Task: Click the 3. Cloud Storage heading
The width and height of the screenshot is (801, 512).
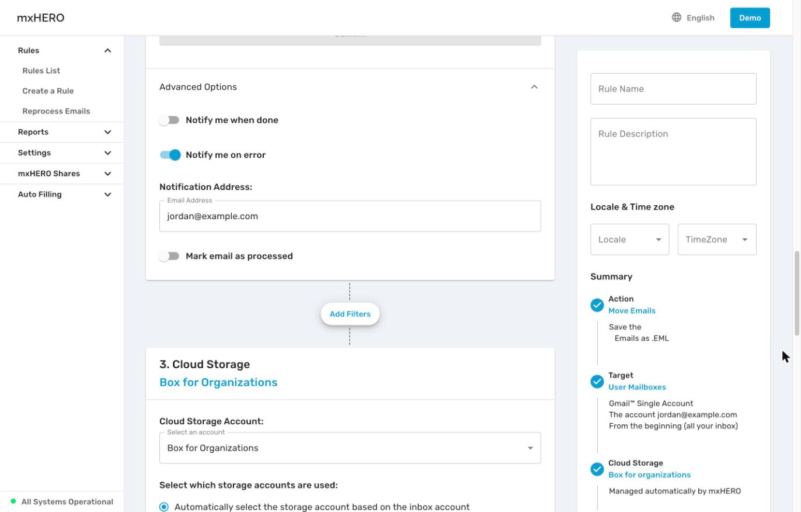Action: click(x=204, y=364)
